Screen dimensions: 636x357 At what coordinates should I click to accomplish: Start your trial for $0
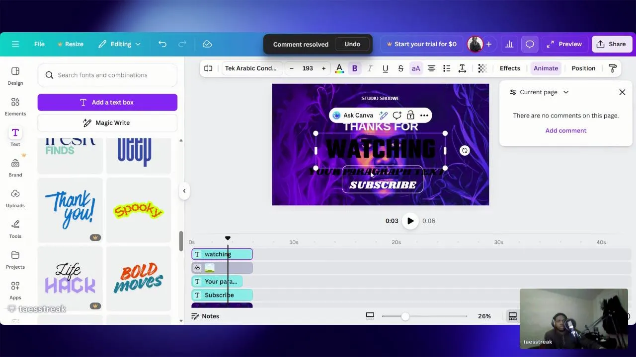(421, 44)
